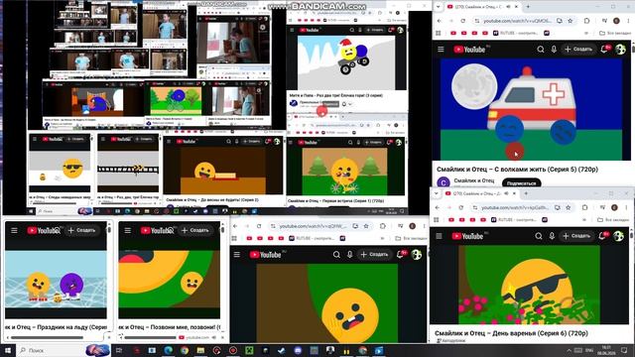Click 'Подписаться' button under 'С волками жить' video
This screenshot has height=357, width=635.
[521, 183]
